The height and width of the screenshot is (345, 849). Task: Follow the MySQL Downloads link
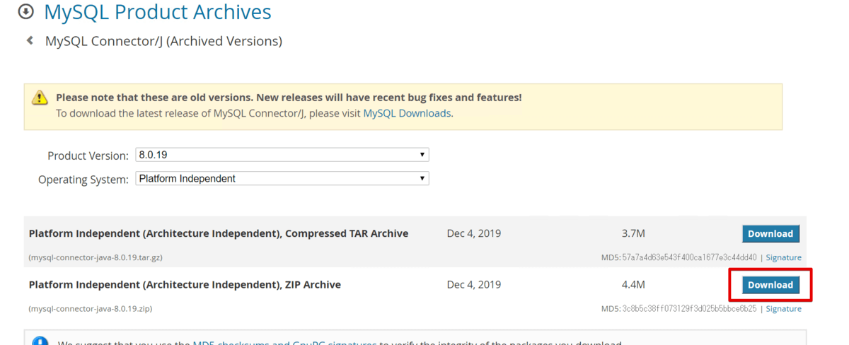[407, 113]
